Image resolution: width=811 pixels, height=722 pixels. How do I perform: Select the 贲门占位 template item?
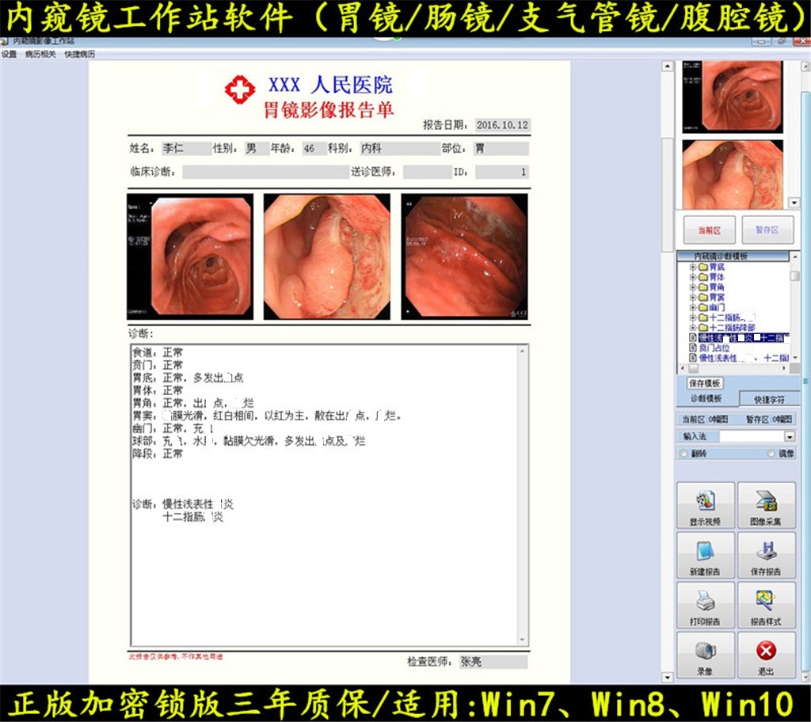(x=714, y=348)
